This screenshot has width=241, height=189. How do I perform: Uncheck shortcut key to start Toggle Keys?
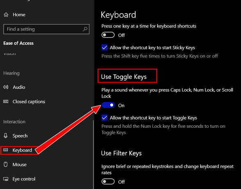[x=105, y=118]
